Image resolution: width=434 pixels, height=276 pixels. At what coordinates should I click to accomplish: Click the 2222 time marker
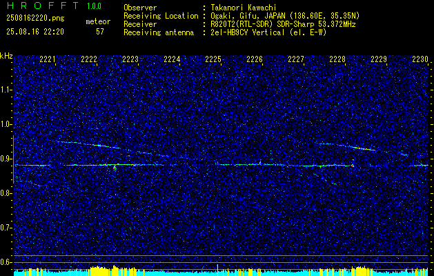pos(89,59)
